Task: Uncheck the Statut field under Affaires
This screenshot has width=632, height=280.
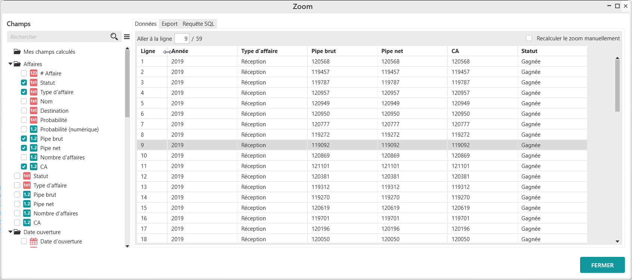Action: pos(24,83)
